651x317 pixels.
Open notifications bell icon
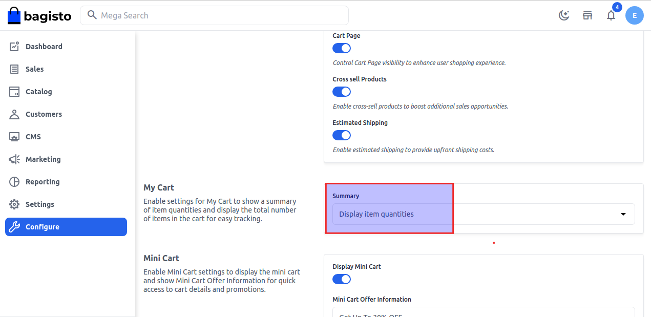click(x=611, y=15)
